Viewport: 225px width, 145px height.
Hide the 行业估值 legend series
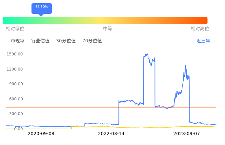pyautogui.click(x=38, y=41)
